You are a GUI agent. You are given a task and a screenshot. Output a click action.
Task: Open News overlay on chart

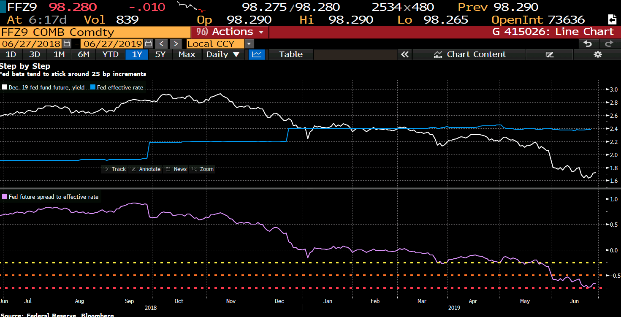pyautogui.click(x=176, y=169)
